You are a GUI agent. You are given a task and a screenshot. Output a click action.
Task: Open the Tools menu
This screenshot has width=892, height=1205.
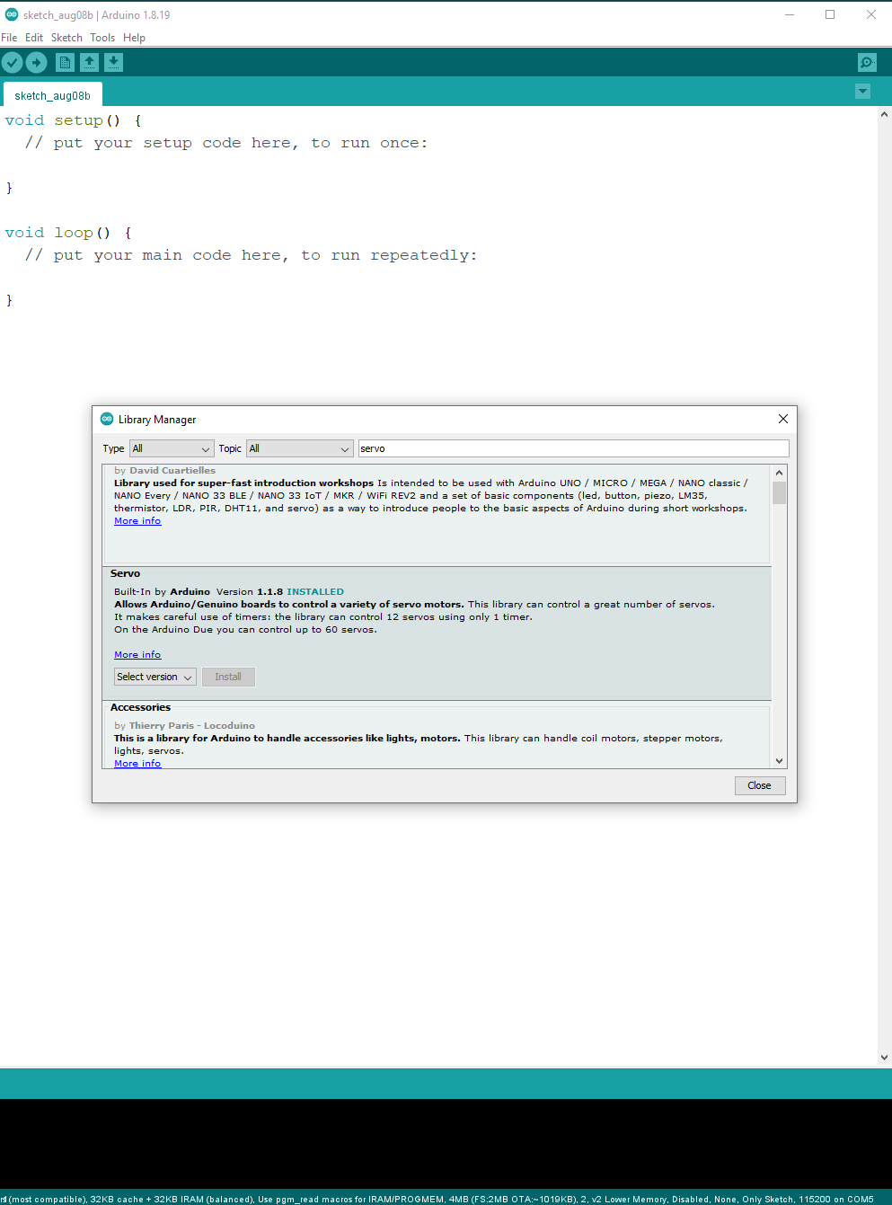(x=102, y=38)
